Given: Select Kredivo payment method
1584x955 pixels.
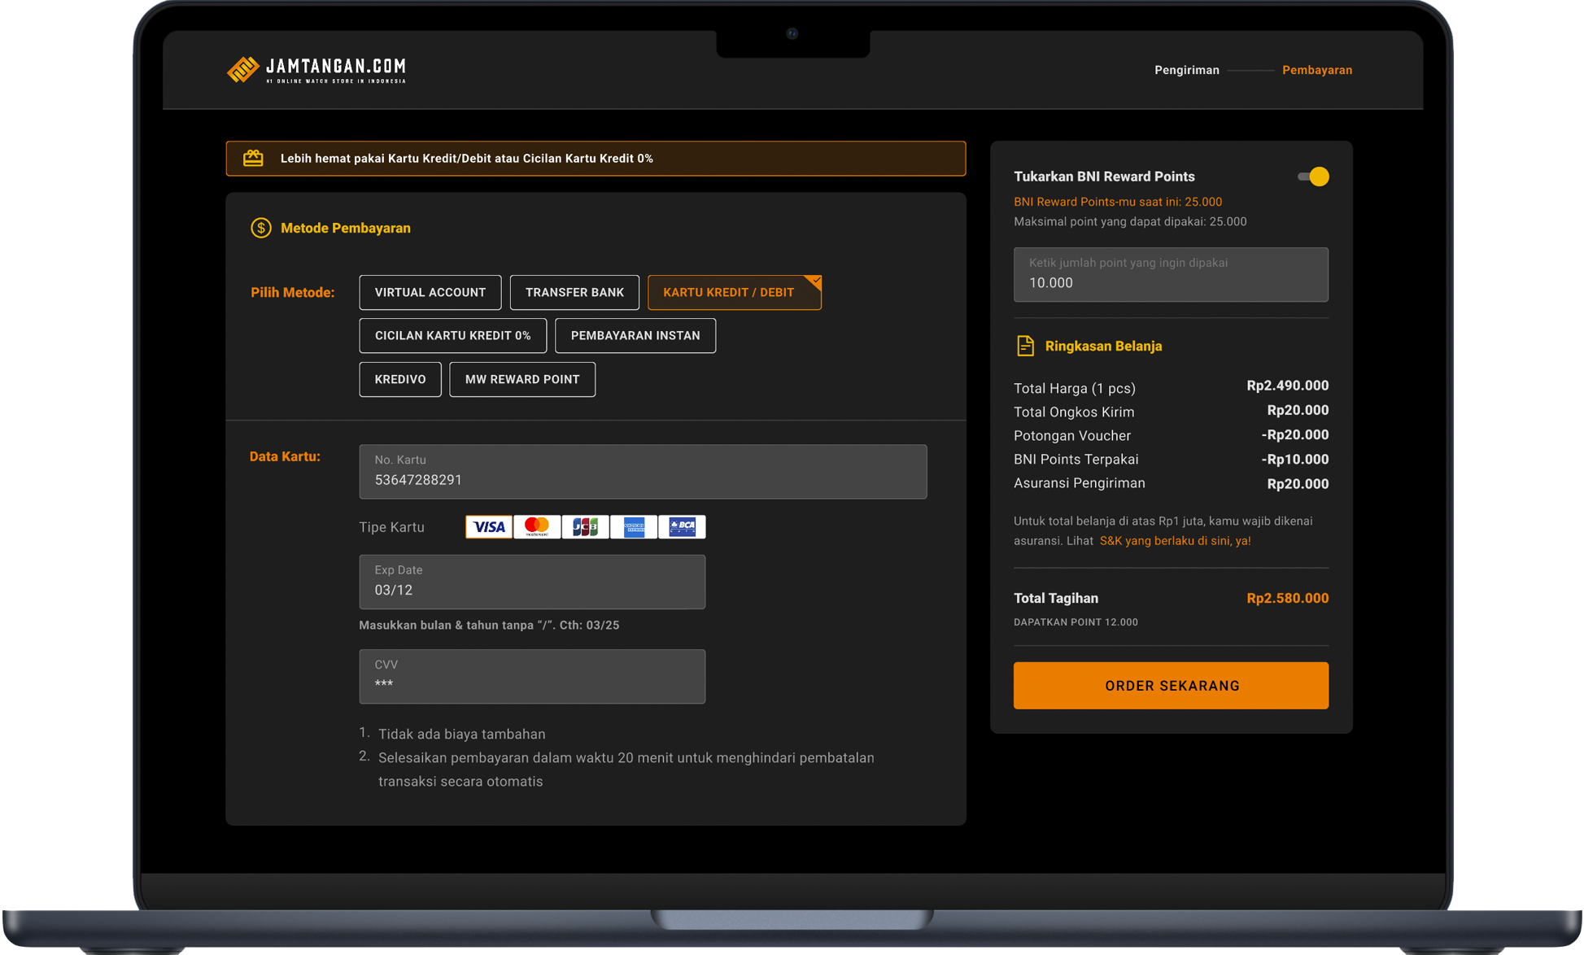Looking at the screenshot, I should tap(399, 379).
